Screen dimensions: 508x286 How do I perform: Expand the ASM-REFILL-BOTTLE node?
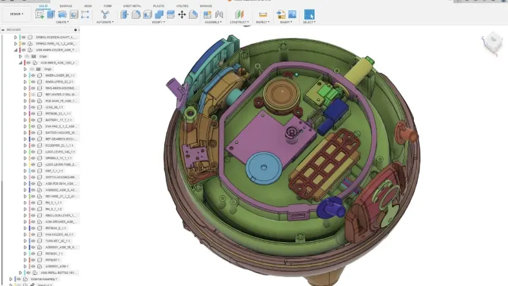pyautogui.click(x=21, y=272)
